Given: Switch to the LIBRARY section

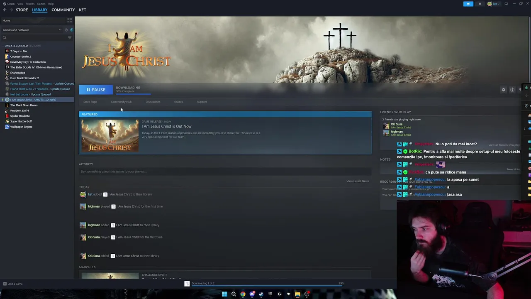Looking at the screenshot, I should (x=40, y=10).
